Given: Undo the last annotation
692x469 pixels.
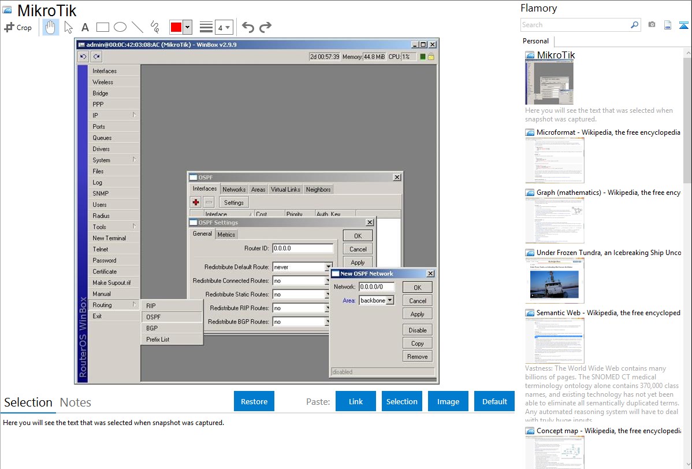Looking at the screenshot, I should (248, 27).
